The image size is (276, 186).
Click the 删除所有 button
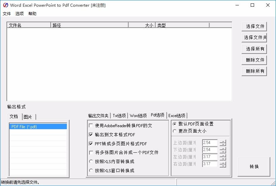point(254,71)
